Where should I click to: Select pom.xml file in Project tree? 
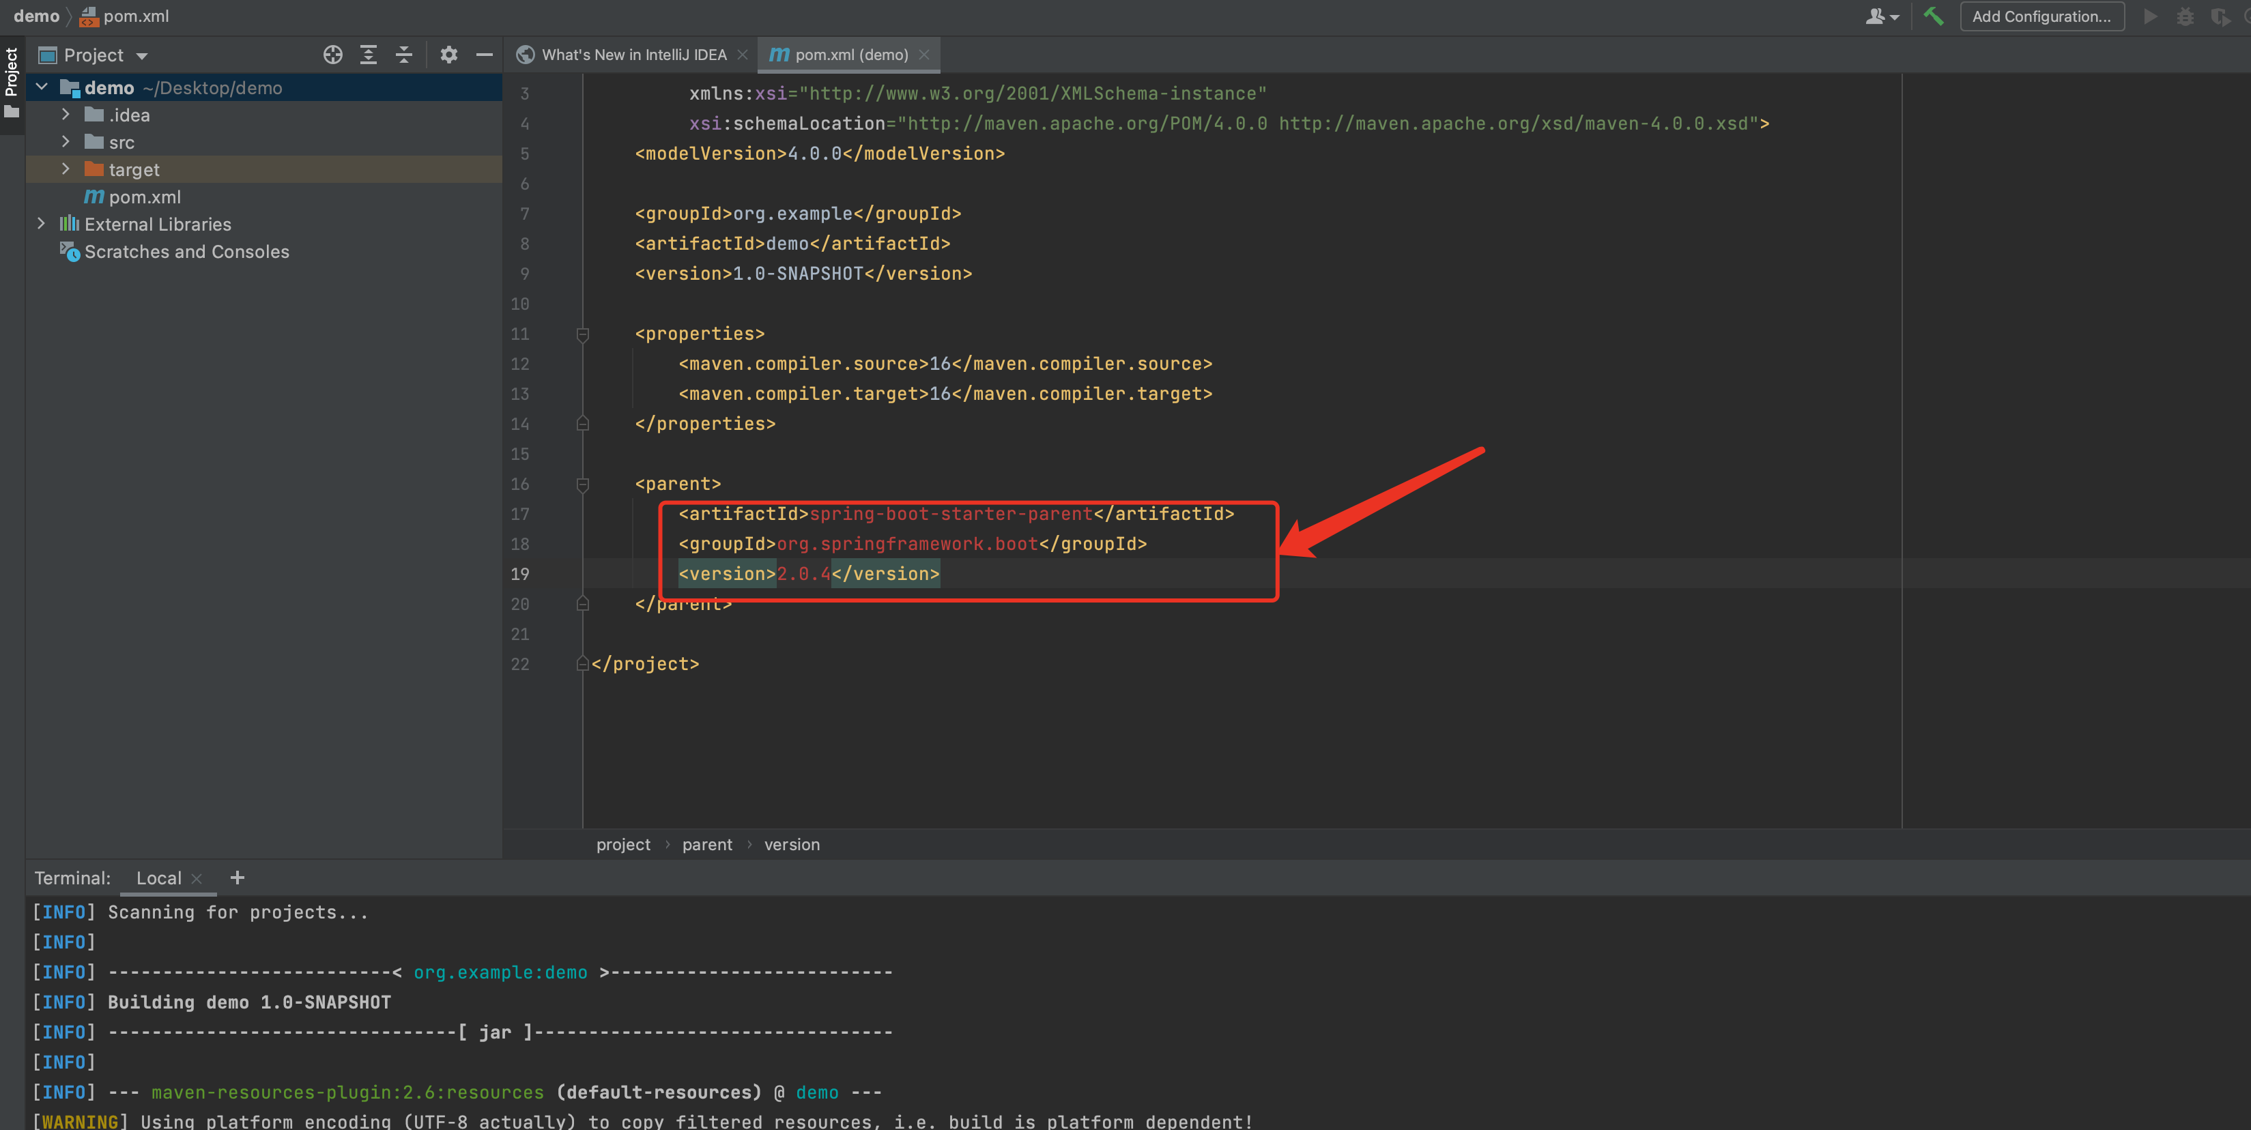(x=144, y=197)
